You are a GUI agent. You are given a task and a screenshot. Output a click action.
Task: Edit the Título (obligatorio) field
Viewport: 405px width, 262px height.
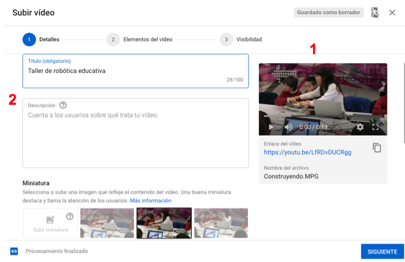(x=136, y=71)
